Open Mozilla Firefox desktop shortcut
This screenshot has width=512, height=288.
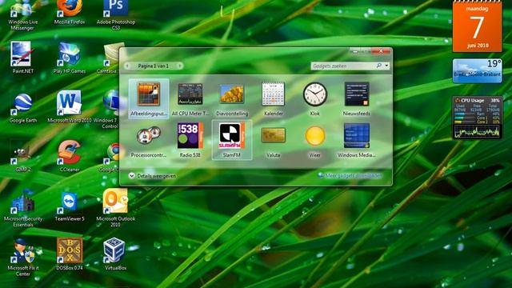[x=70, y=13]
